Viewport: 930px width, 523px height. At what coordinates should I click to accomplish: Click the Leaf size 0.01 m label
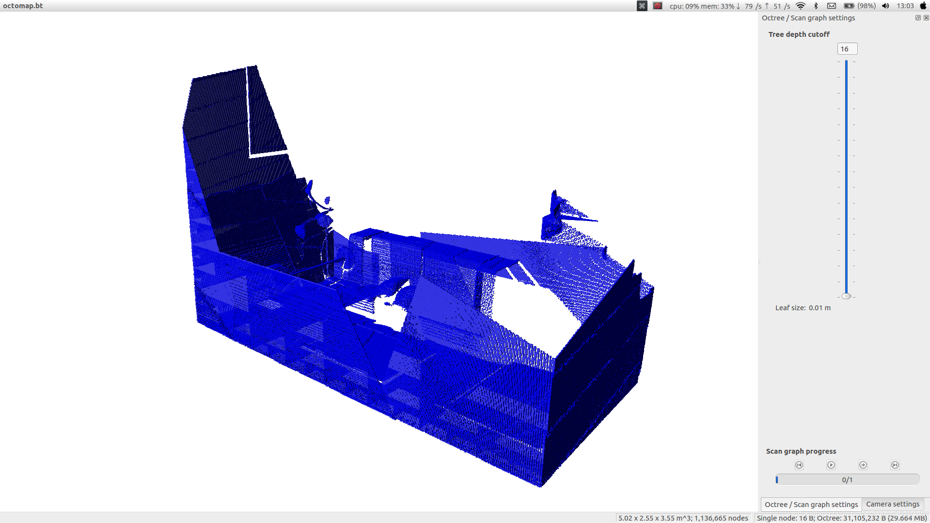[x=803, y=308]
